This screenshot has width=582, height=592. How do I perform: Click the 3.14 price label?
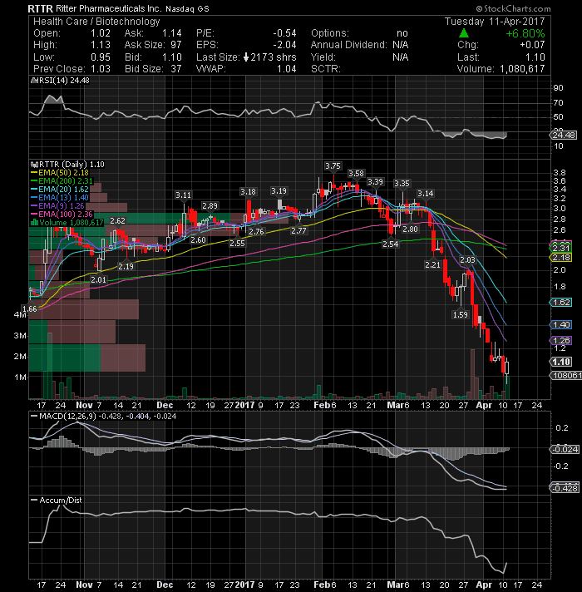[x=426, y=194]
